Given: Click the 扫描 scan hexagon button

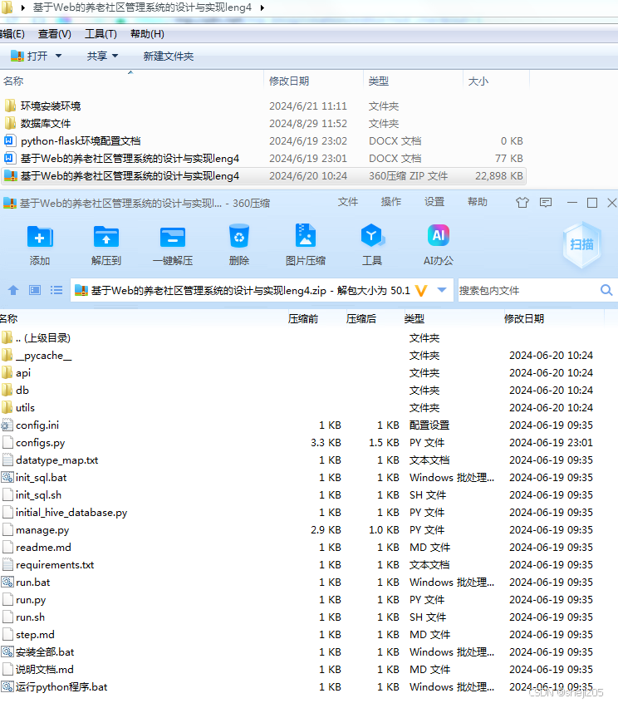Looking at the screenshot, I should tap(581, 245).
